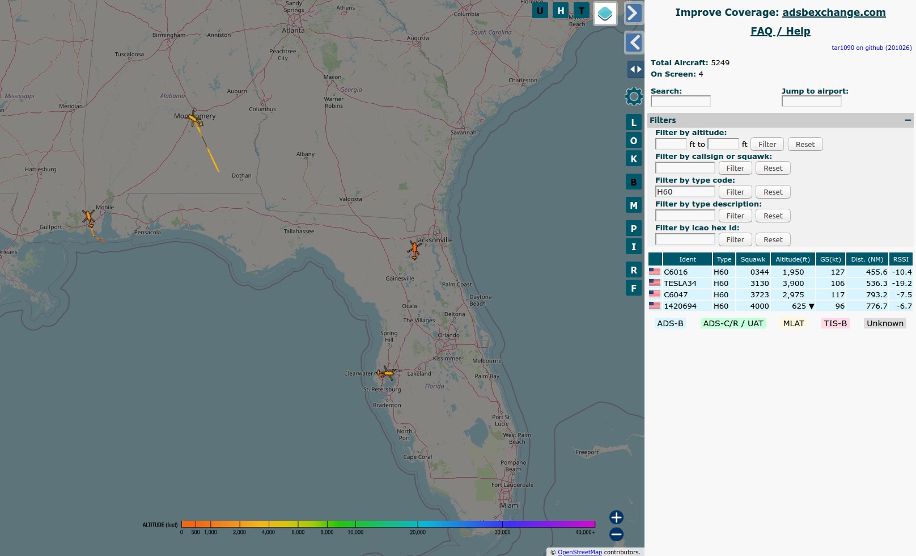
Task: Focus the Jump to airport field
Action: [x=811, y=102]
